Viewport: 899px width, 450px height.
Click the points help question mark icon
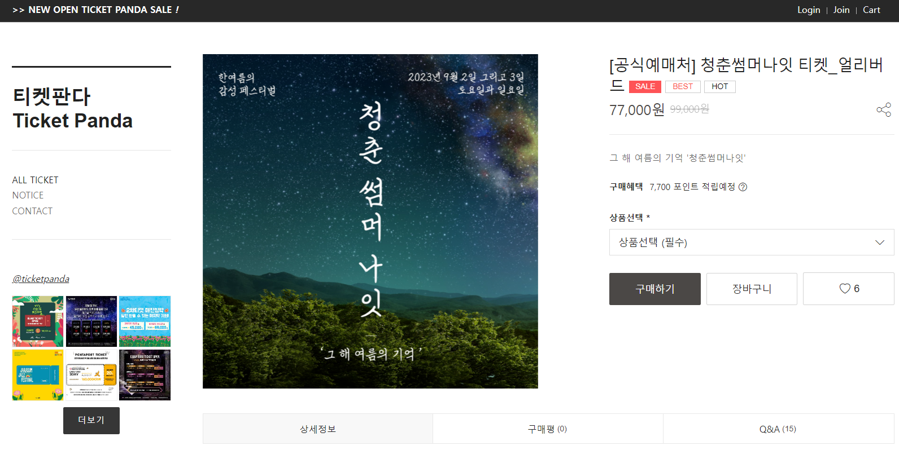[743, 187]
